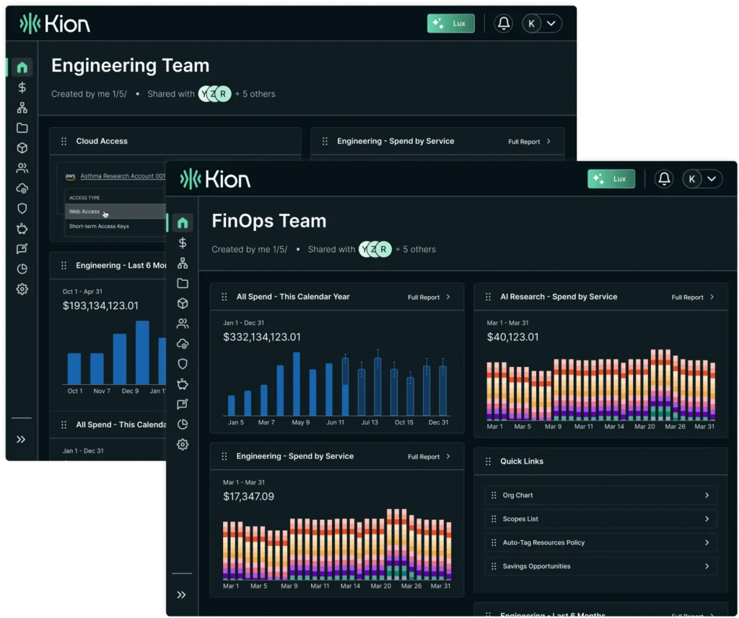Open Full Report for AI Research spend

pyautogui.click(x=693, y=297)
